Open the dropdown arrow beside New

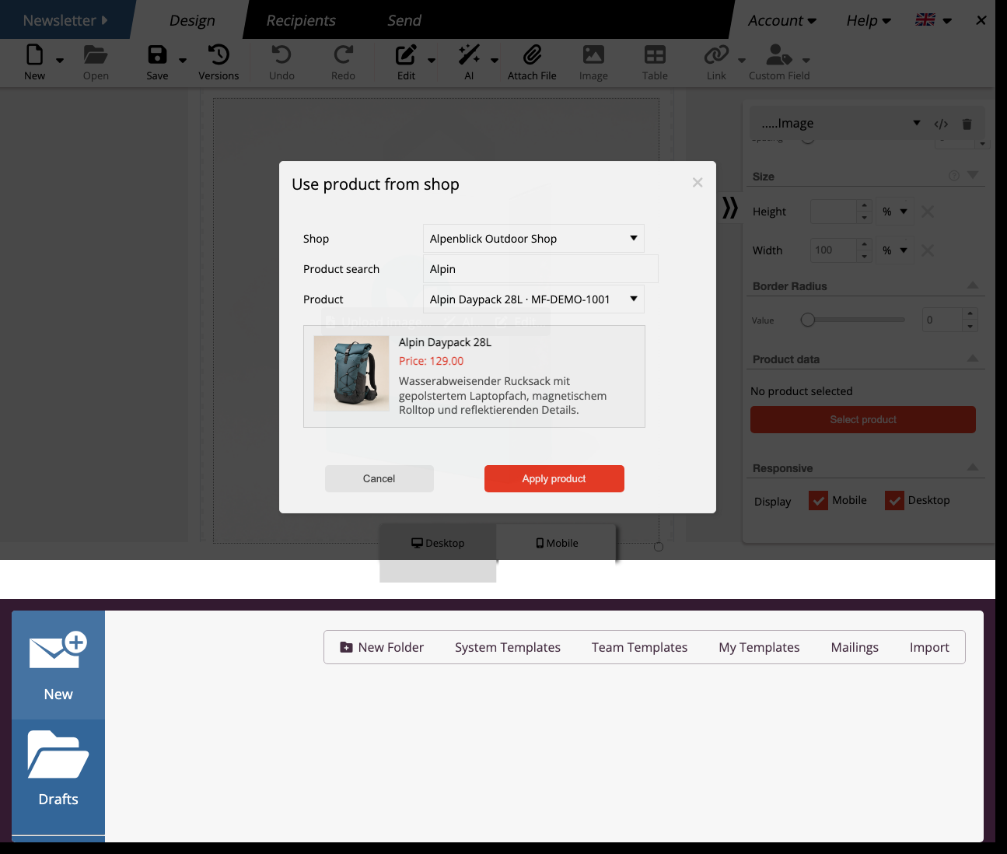coord(60,61)
